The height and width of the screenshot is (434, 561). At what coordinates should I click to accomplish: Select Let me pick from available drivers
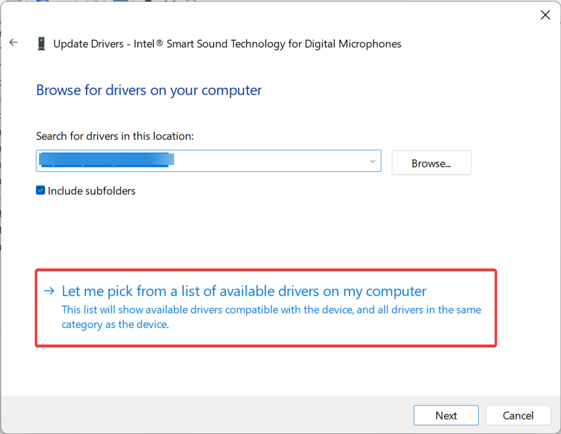(x=244, y=292)
